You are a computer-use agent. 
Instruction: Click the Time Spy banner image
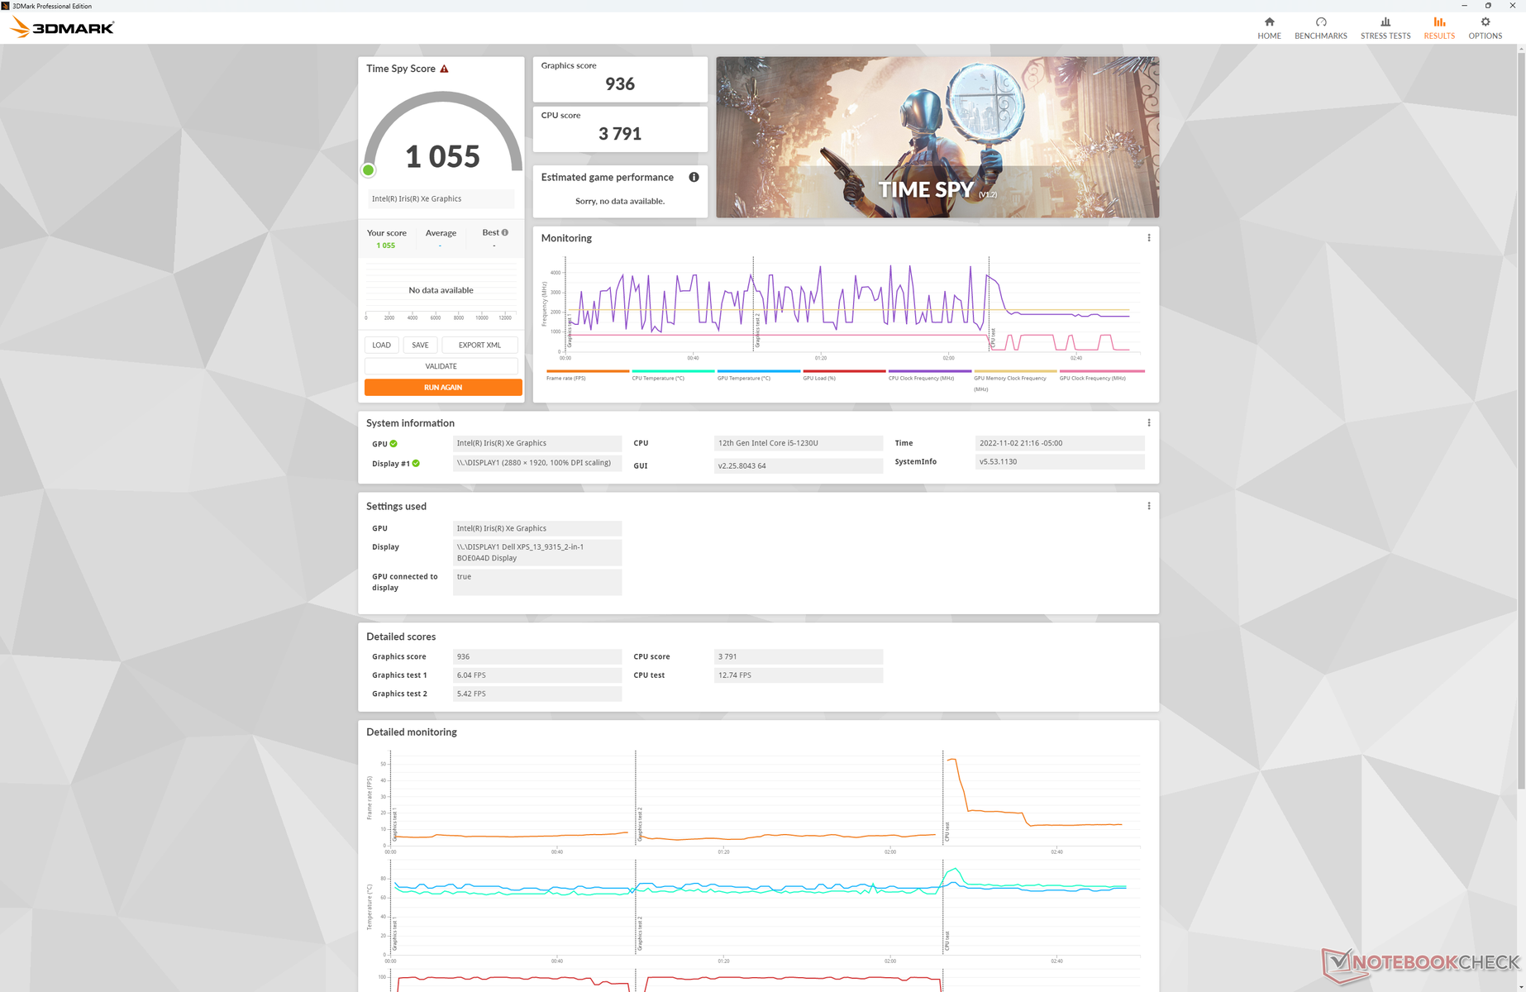[937, 137]
